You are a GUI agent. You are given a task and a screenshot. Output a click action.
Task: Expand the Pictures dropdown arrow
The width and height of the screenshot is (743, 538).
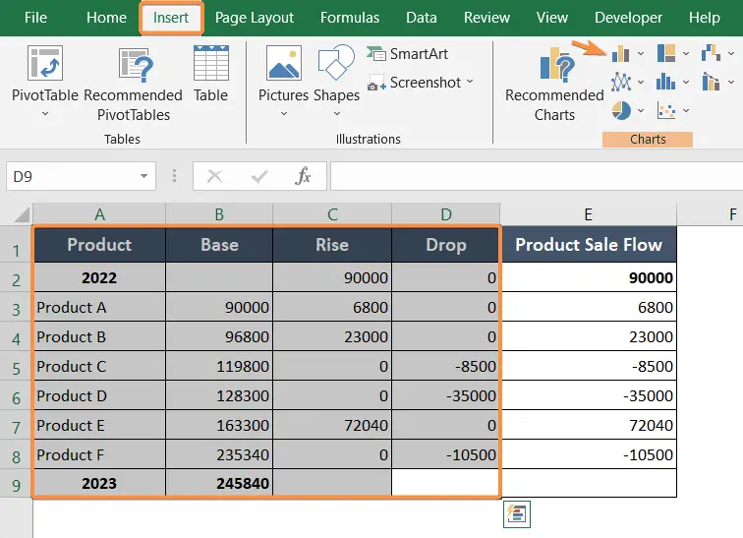[284, 114]
